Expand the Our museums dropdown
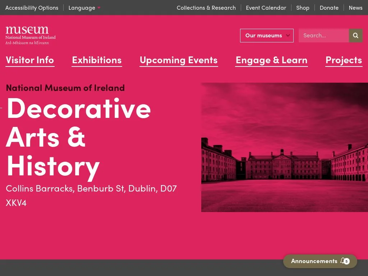This screenshot has width=368, height=276. coord(267,36)
